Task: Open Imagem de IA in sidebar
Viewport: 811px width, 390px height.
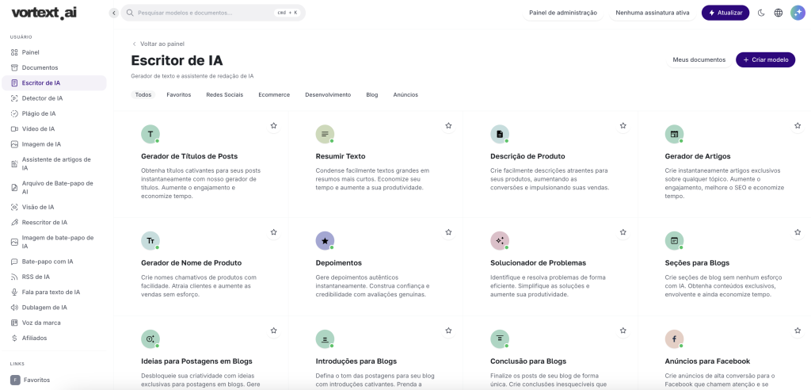Action: (54, 144)
